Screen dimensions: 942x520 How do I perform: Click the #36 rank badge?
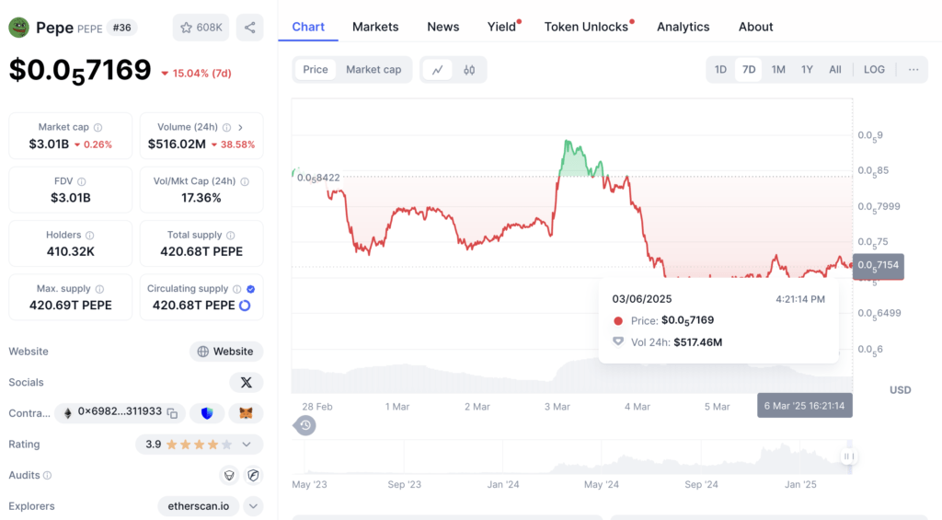tap(122, 28)
